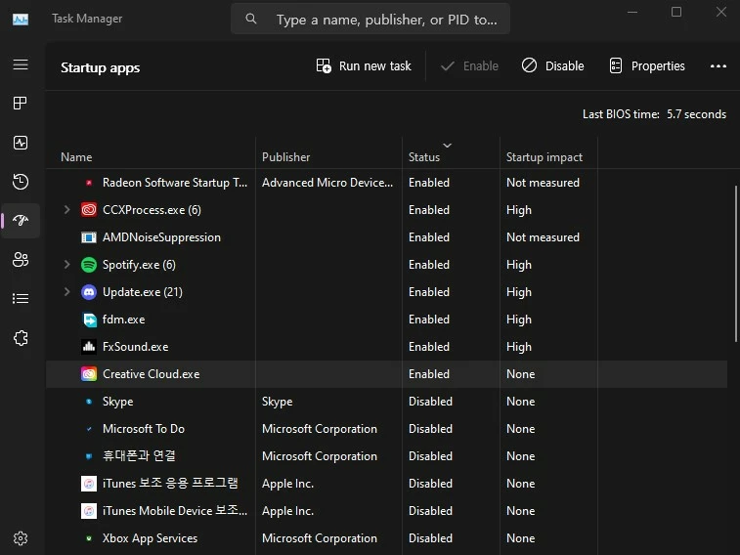Select the Microsoft To Do row name

coord(144,429)
